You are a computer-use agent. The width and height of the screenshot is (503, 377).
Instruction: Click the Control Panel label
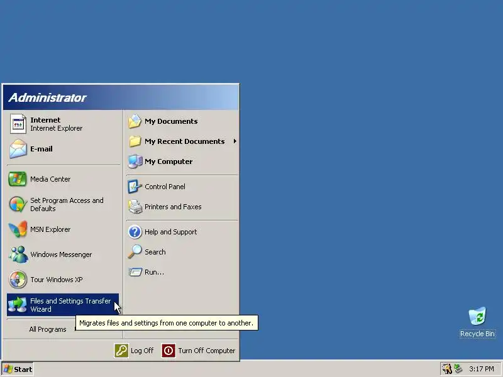pyautogui.click(x=165, y=187)
